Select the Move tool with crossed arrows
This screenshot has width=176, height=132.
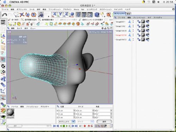pyautogui.click(x=22, y=15)
